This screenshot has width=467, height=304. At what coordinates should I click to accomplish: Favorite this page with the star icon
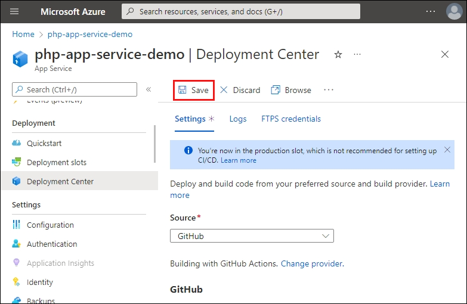tap(338, 54)
